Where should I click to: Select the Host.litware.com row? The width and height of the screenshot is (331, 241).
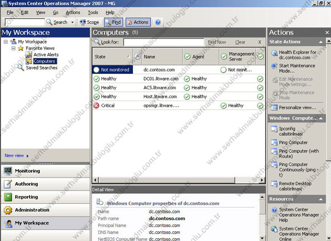tap(178, 97)
